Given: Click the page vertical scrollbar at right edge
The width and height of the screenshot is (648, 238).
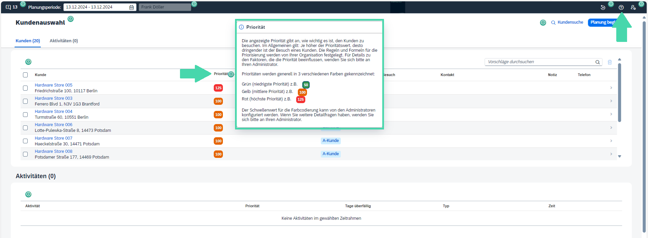Looking at the screenshot, I should [644, 127].
